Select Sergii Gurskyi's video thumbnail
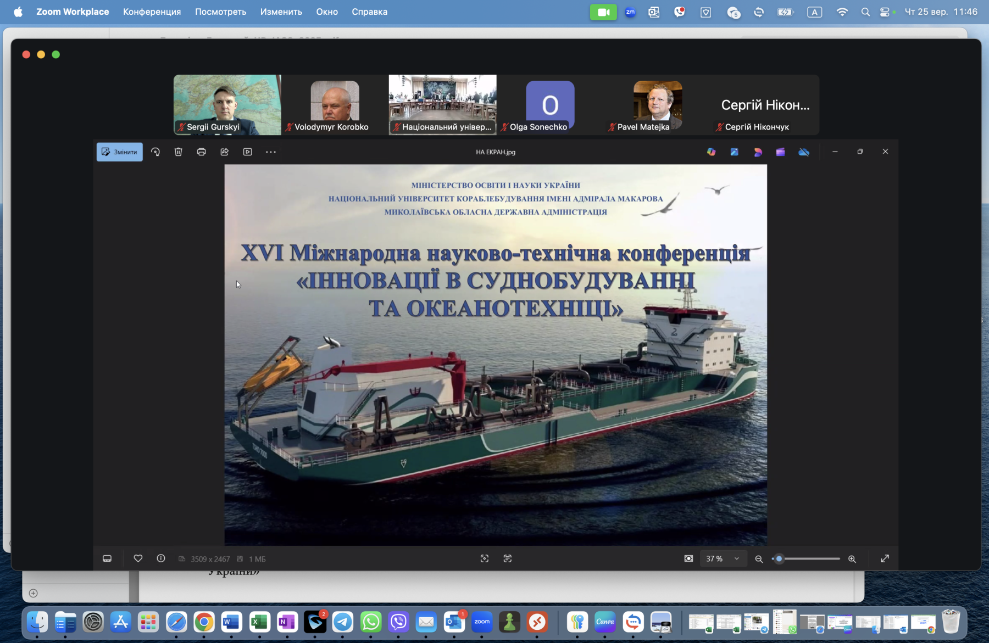This screenshot has height=643, width=989. point(227,104)
